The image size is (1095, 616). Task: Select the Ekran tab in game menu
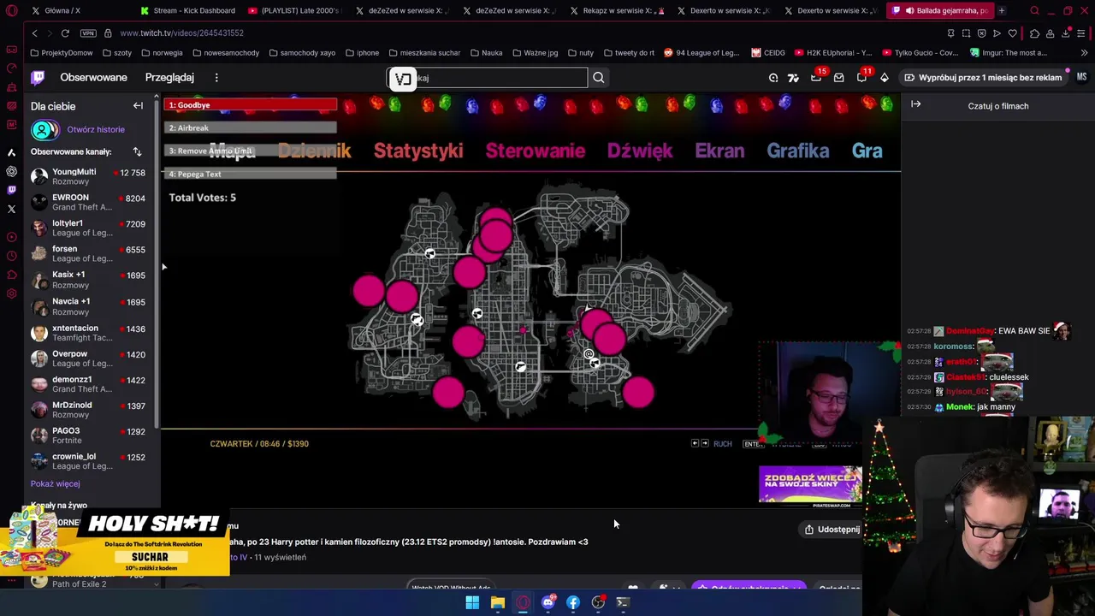[719, 151]
